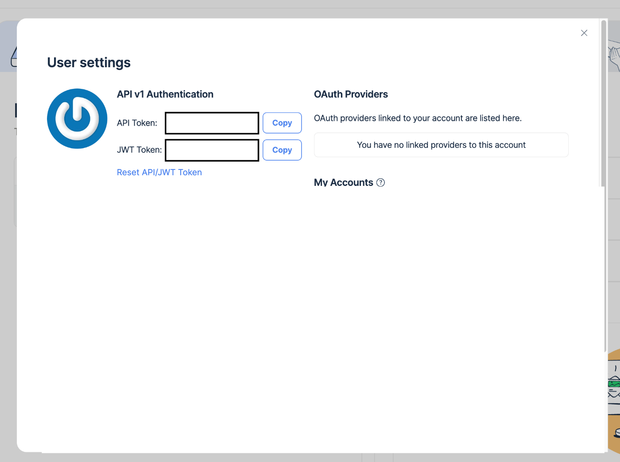Close the User settings dialog
Screen dimensions: 620x462
tap(584, 33)
